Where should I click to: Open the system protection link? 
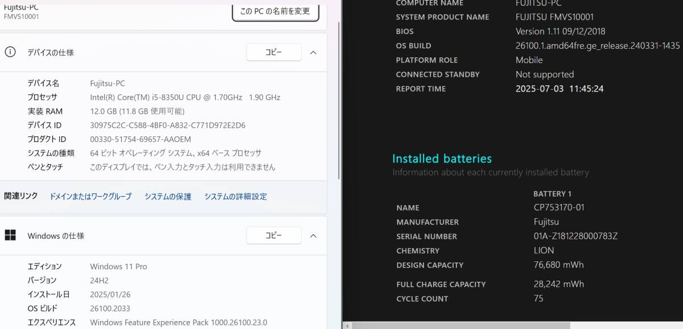(x=168, y=197)
